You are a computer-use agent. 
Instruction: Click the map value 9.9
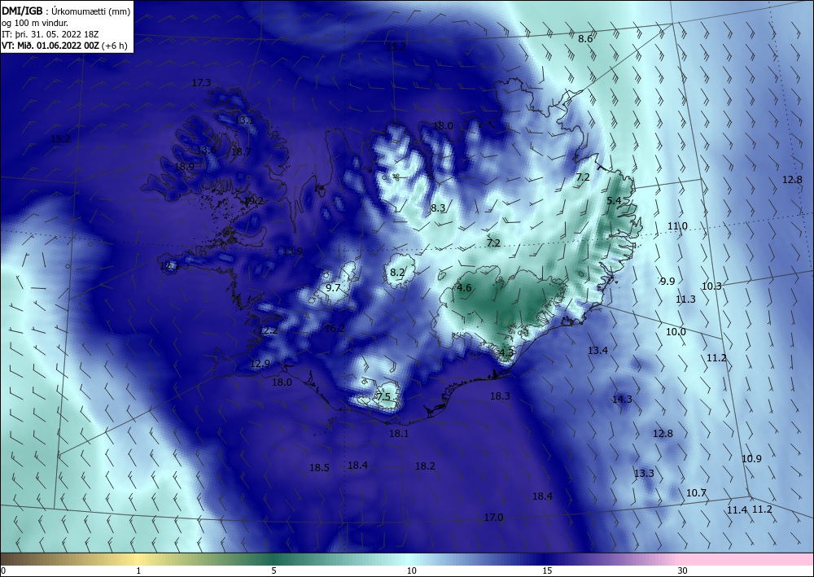coord(667,282)
